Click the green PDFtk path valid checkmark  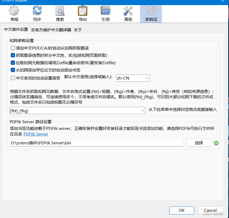[x=216, y=143]
